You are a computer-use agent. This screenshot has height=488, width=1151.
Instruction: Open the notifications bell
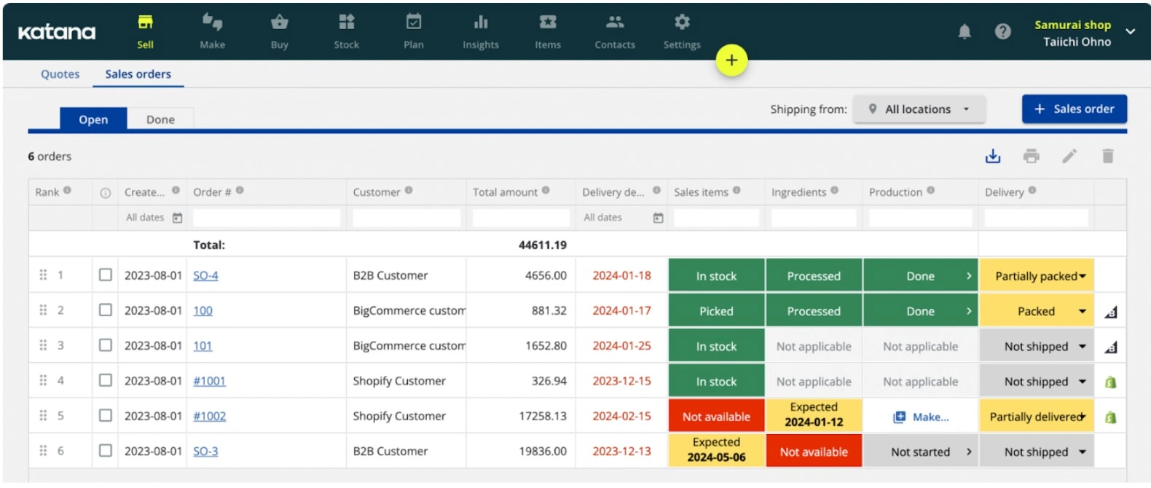pyautogui.click(x=964, y=31)
